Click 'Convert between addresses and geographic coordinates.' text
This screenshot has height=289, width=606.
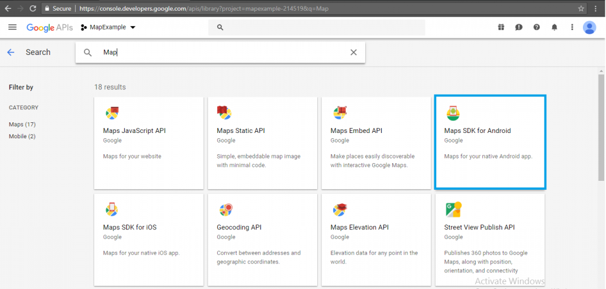[x=259, y=257]
